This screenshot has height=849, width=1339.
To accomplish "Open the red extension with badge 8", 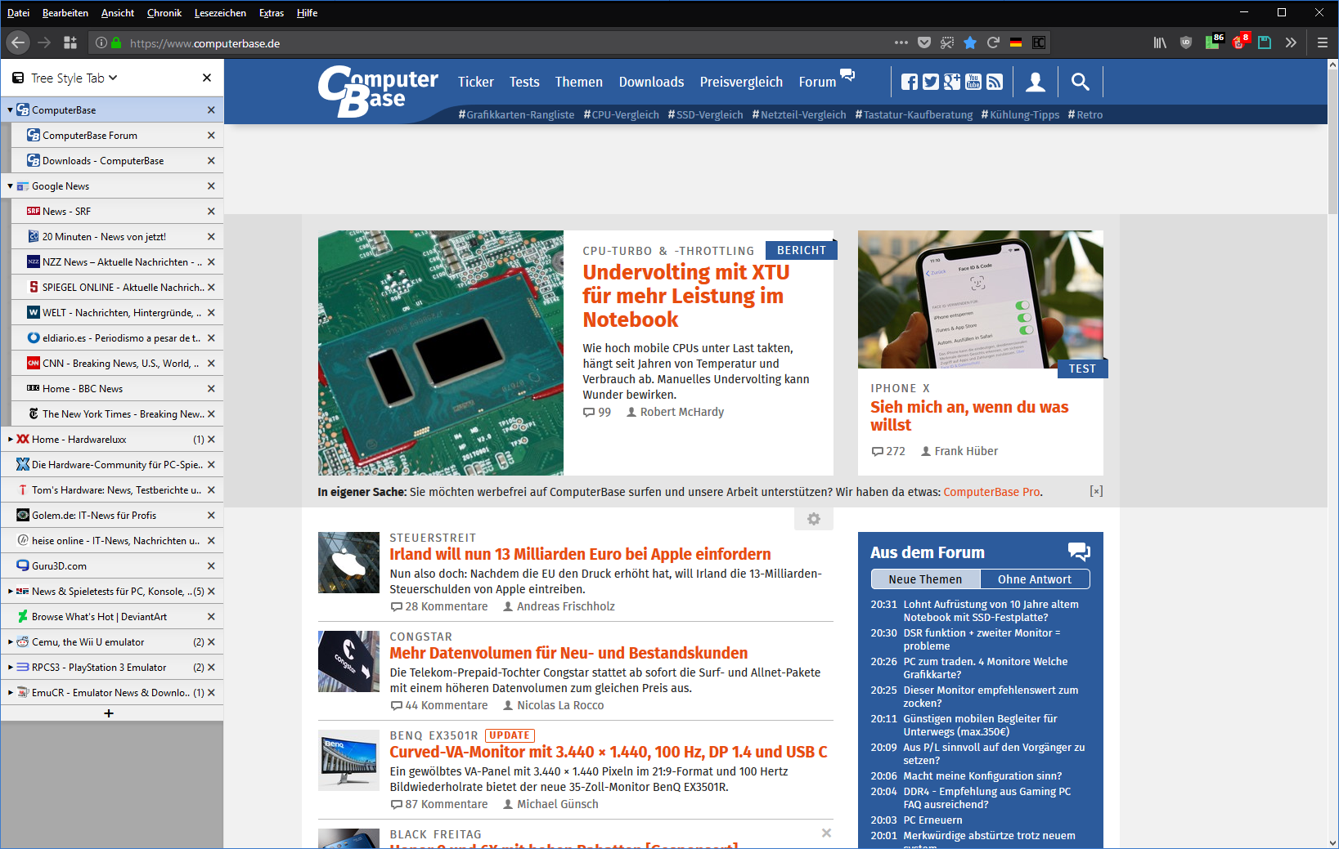I will click(x=1240, y=42).
